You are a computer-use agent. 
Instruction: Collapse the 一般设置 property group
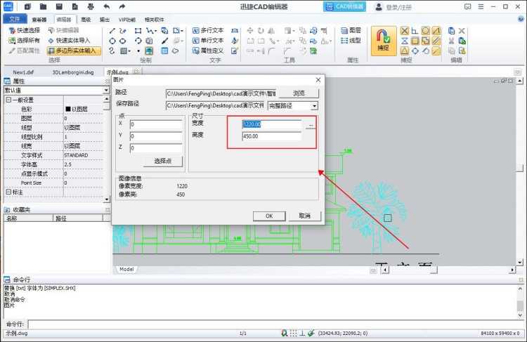pos(8,100)
